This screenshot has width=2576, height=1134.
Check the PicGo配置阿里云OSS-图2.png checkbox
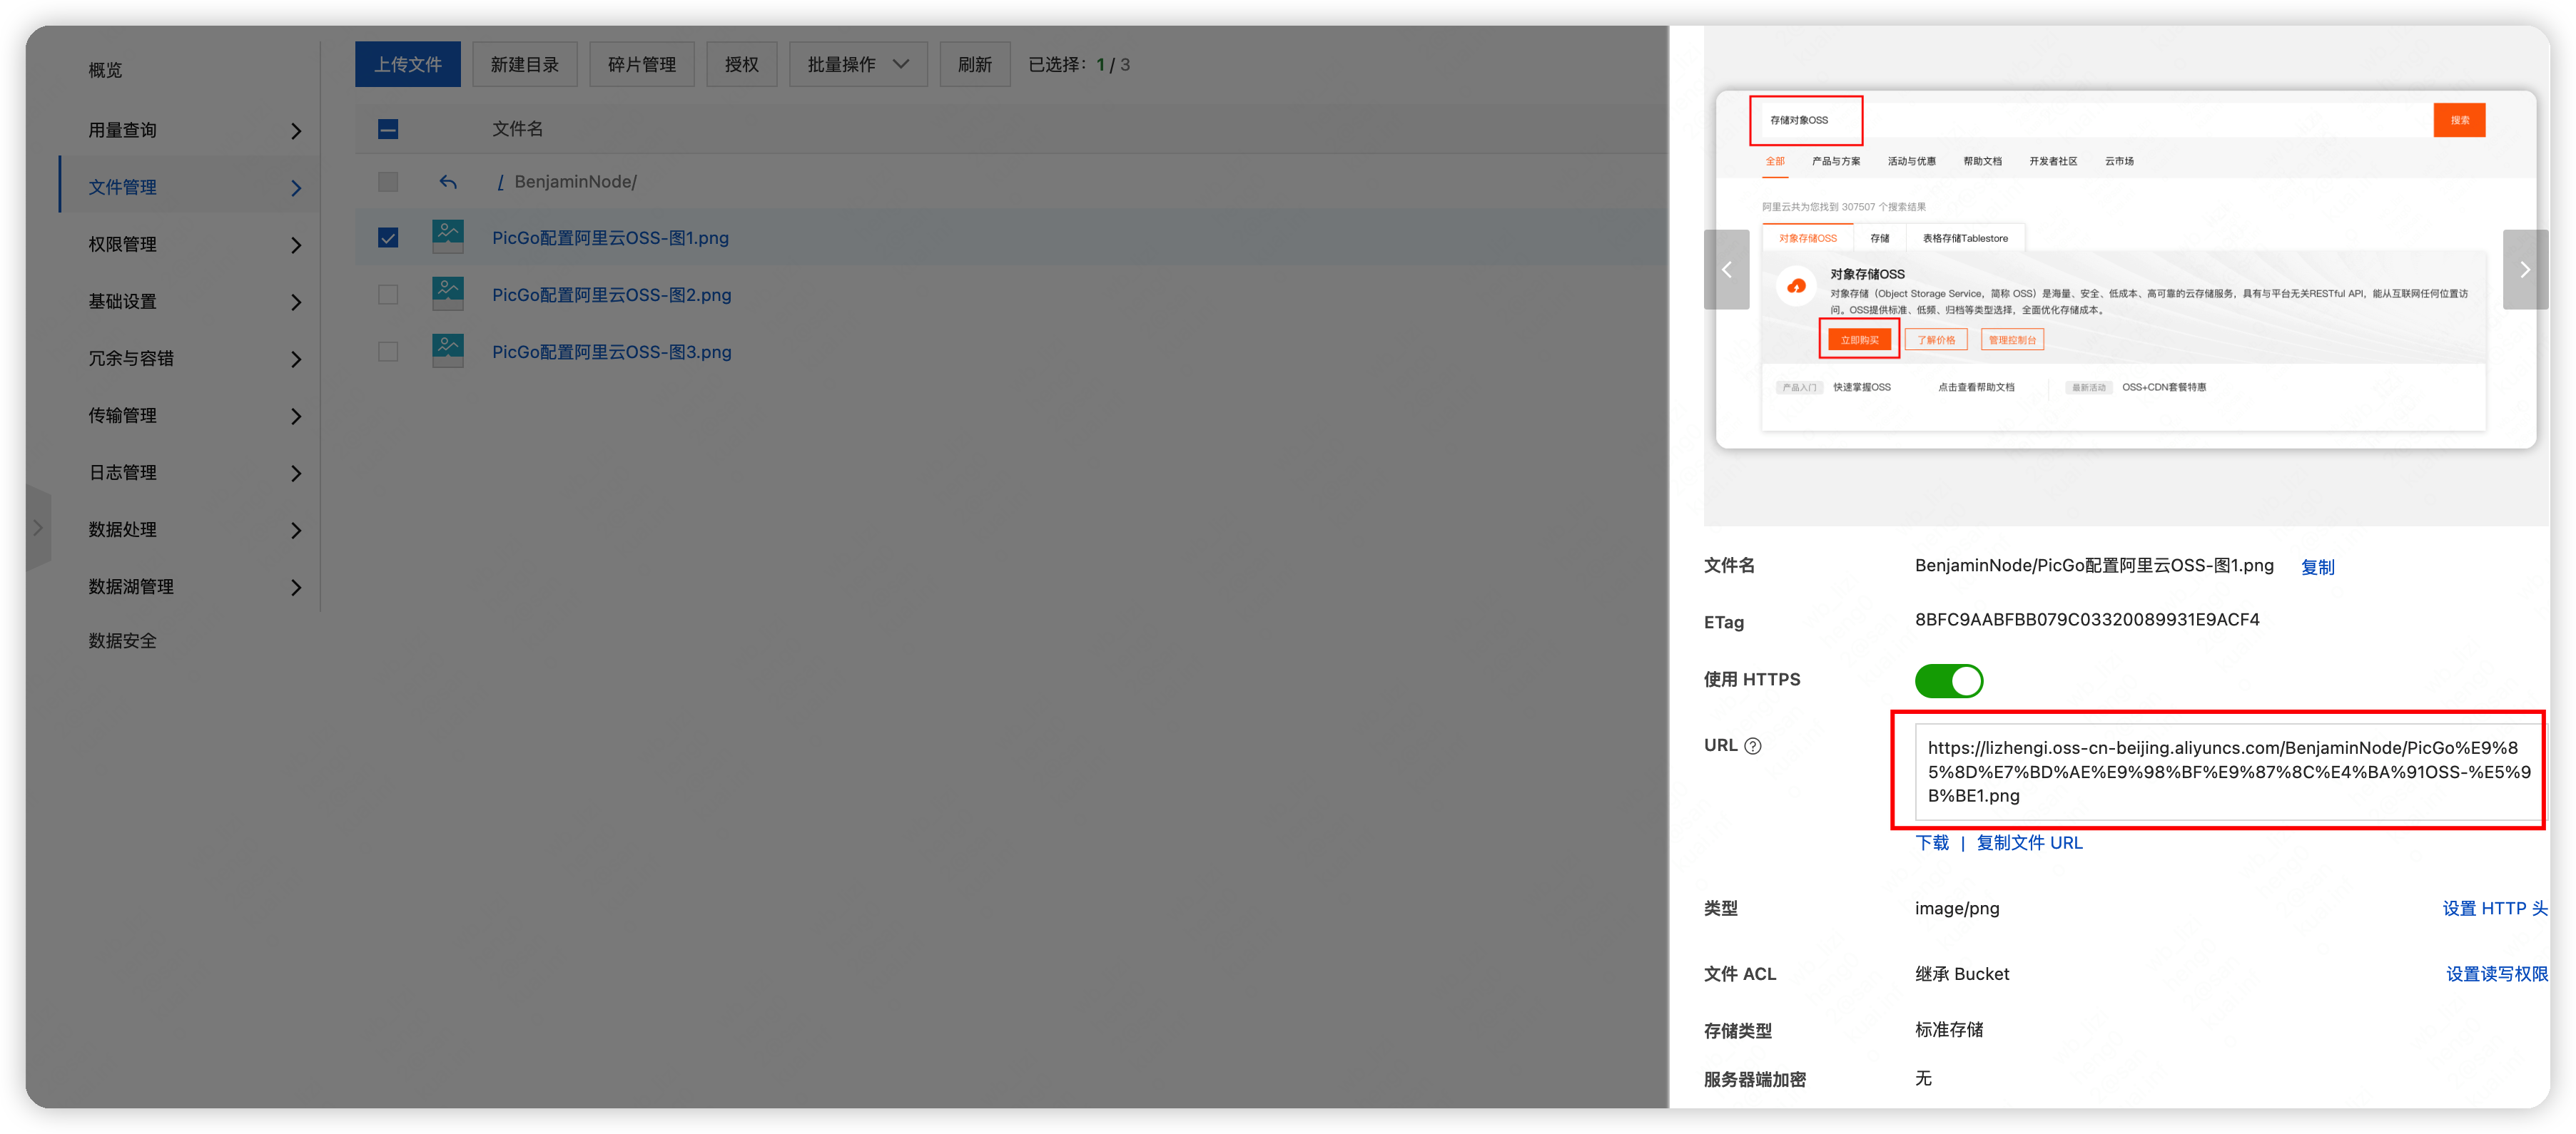coord(388,295)
